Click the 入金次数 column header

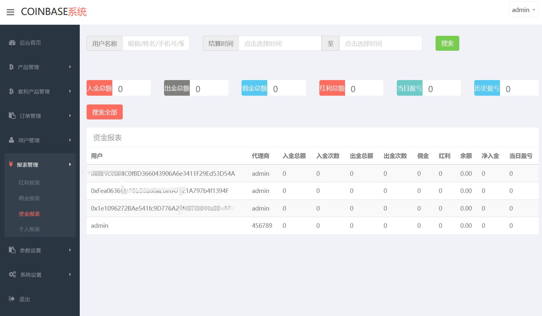click(328, 156)
